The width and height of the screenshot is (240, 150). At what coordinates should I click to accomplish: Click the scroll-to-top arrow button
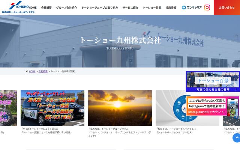pyautogui.click(x=237, y=138)
